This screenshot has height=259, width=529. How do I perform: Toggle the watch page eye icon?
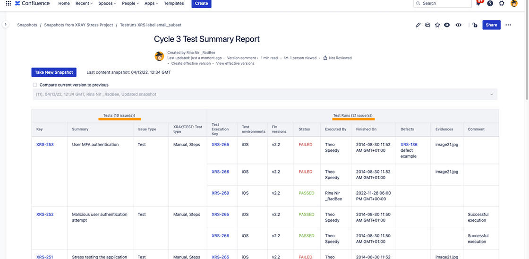447,25
